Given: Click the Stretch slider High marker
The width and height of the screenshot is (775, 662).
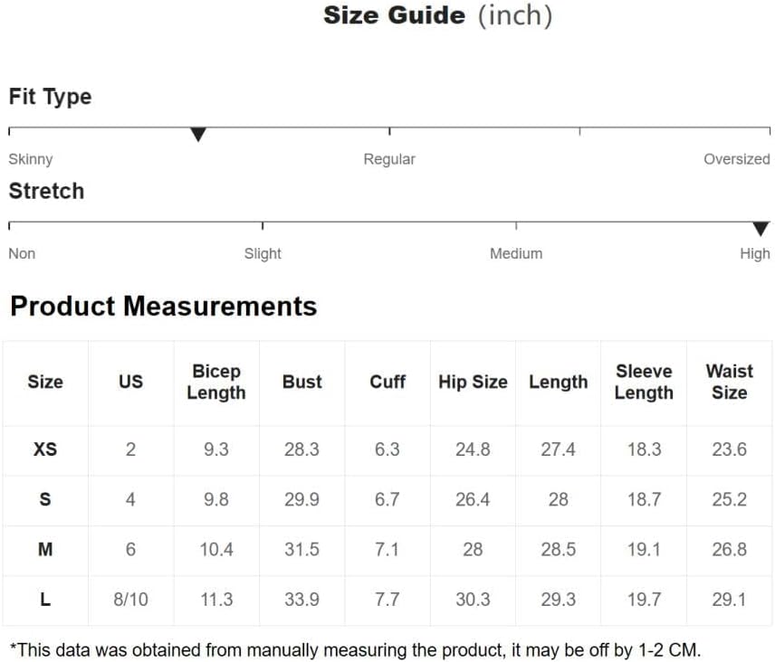Looking at the screenshot, I should (x=761, y=229).
